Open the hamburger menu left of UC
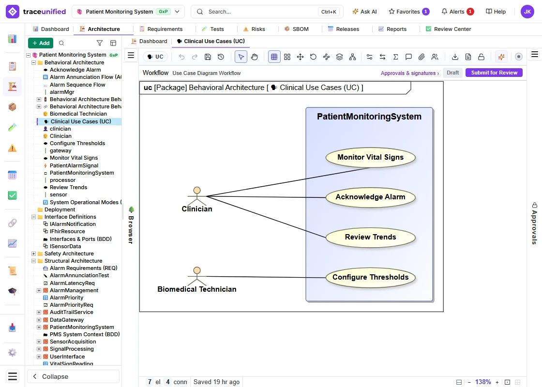This screenshot has width=542, height=387. pyautogui.click(x=131, y=55)
